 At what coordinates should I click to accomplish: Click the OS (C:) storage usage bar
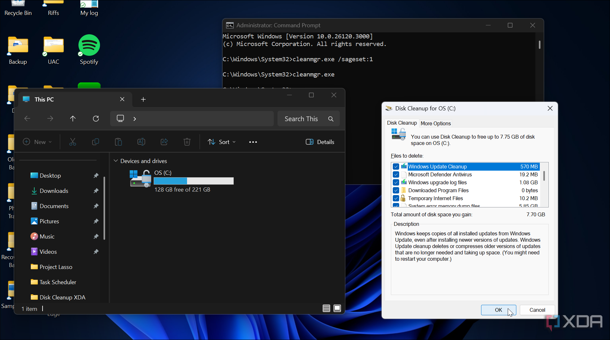194,181
